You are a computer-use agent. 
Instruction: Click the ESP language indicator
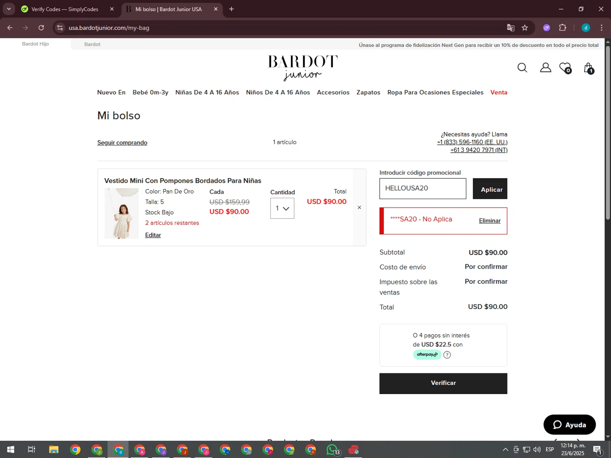550,449
